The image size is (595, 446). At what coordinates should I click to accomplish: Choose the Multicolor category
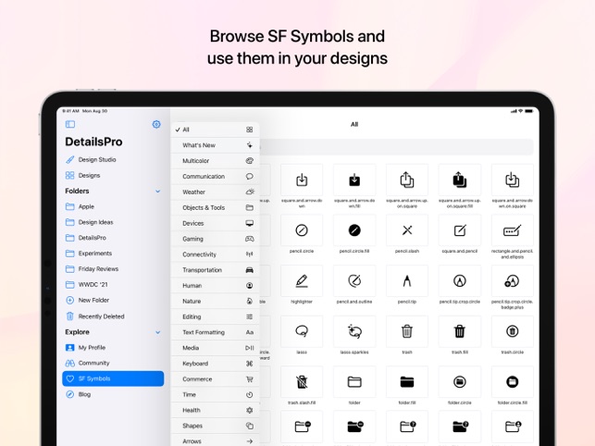[x=216, y=161]
